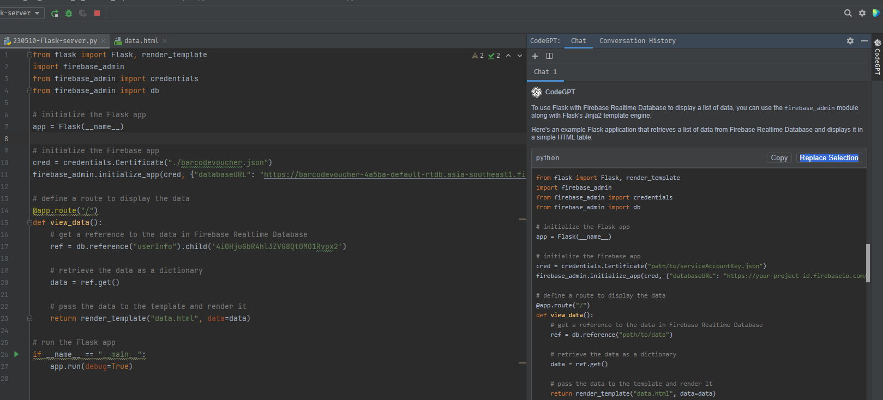Switch to data.html editor tab
Image resolution: width=883 pixels, height=400 pixels.
(141, 41)
